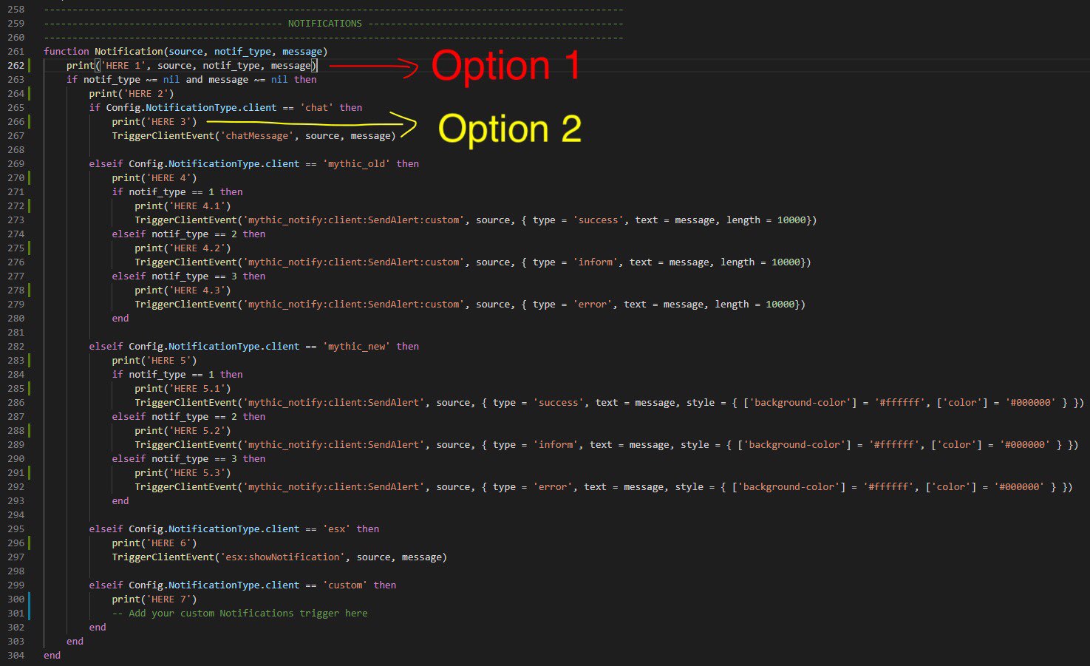Click print('HERE 5.2') statement
1090x666 pixels.
[x=183, y=430]
